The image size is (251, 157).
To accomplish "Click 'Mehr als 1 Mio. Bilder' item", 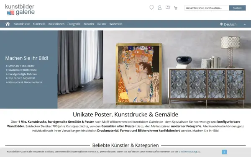I will click(21, 66).
